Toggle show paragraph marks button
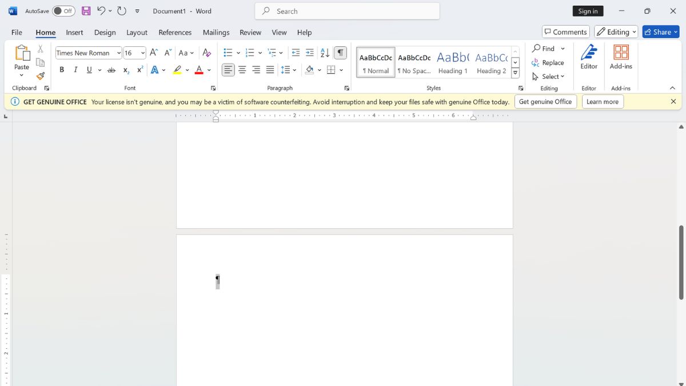 [x=340, y=53]
